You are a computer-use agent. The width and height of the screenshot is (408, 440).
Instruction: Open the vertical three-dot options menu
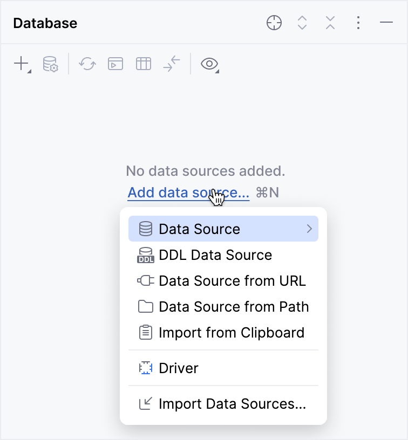(x=358, y=23)
